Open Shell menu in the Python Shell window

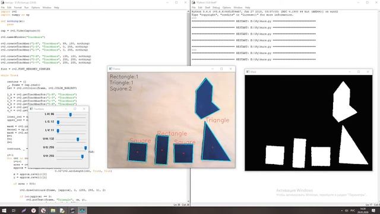(208, 8)
